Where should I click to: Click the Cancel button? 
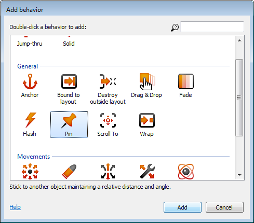224,207
